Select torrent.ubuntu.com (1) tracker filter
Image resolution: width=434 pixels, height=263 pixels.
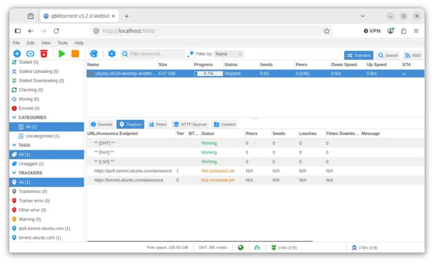coord(46,238)
